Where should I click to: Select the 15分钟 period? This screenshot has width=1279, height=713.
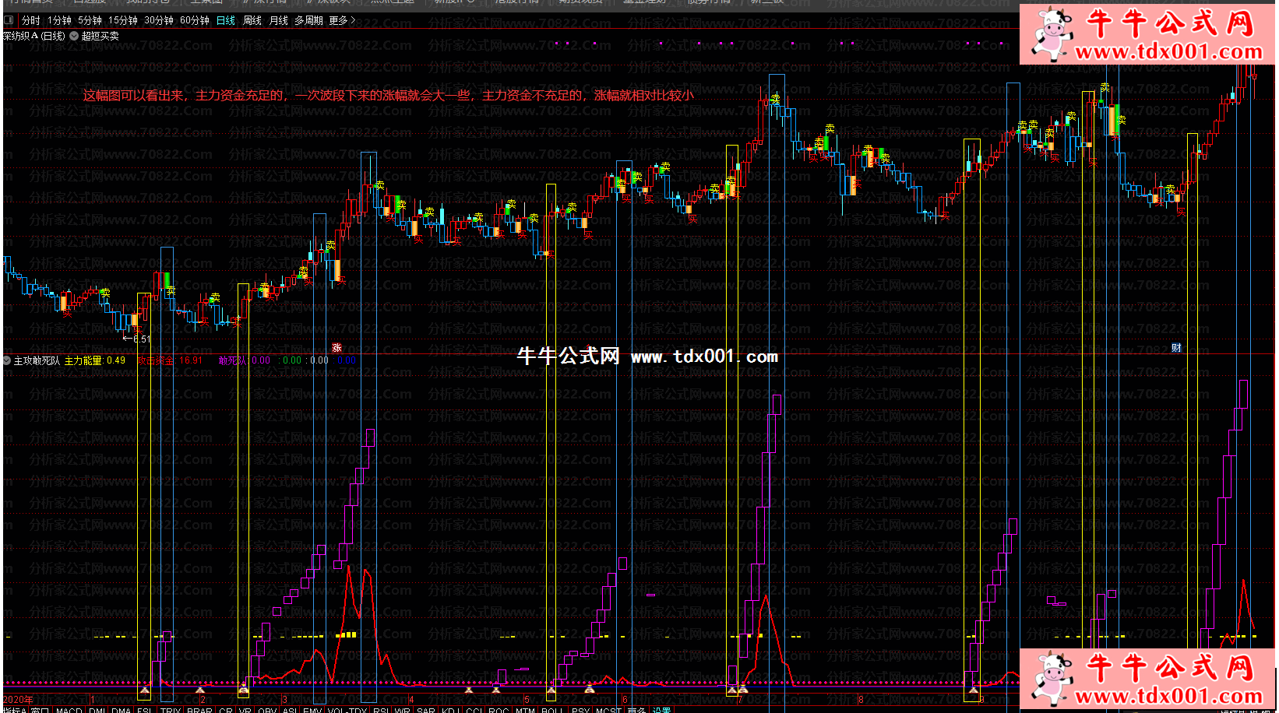pos(123,20)
